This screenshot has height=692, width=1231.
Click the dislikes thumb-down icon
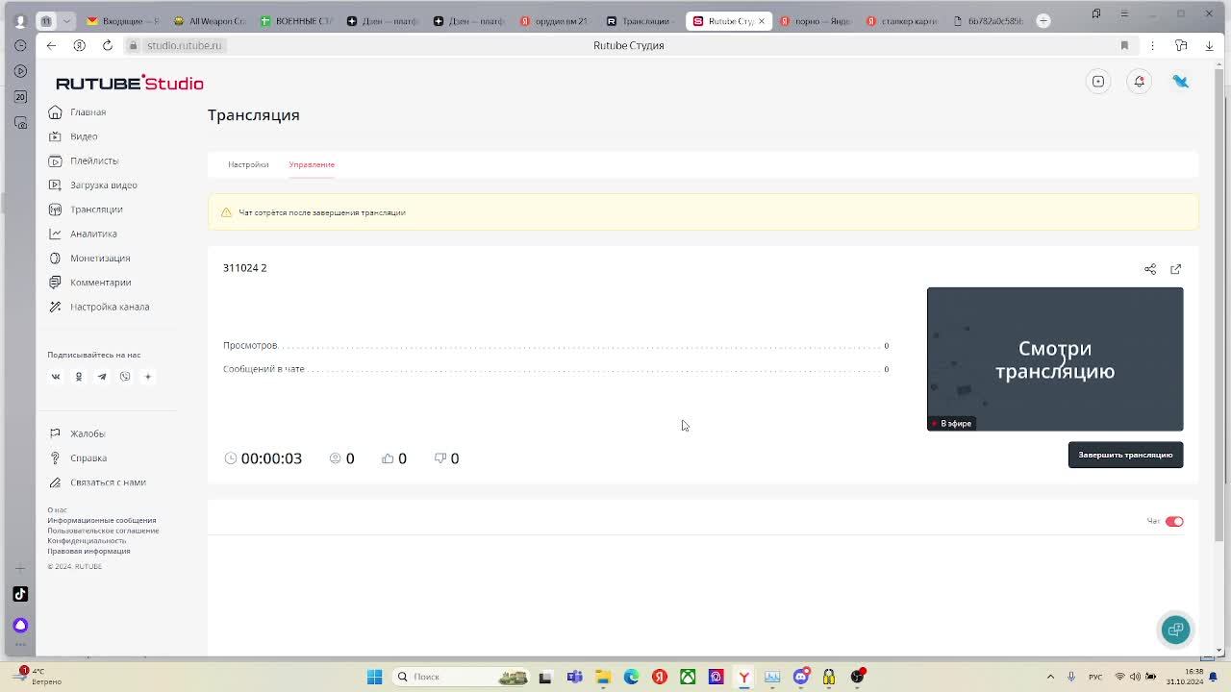tap(440, 458)
